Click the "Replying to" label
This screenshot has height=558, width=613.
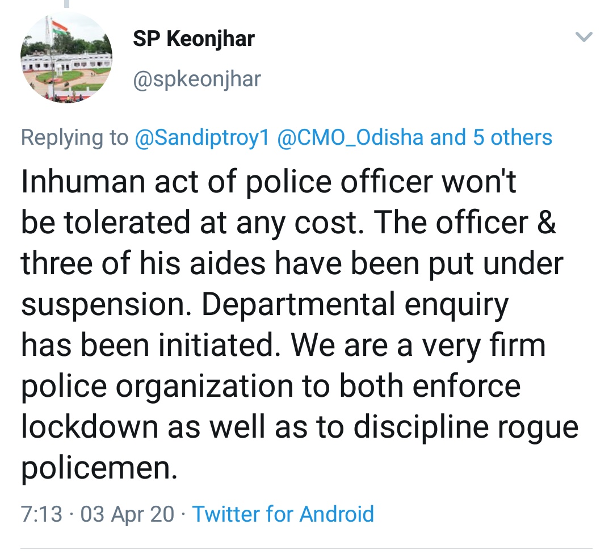point(75,137)
